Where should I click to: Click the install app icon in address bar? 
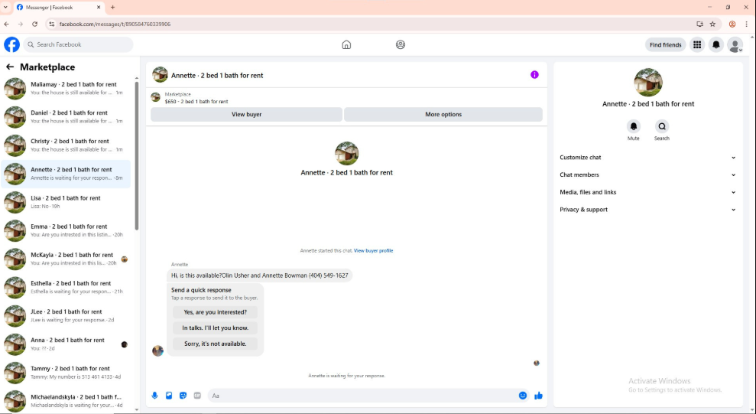coord(699,24)
